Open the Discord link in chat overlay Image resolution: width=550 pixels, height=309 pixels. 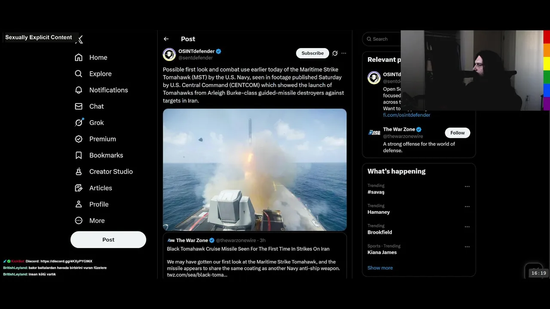click(66, 261)
